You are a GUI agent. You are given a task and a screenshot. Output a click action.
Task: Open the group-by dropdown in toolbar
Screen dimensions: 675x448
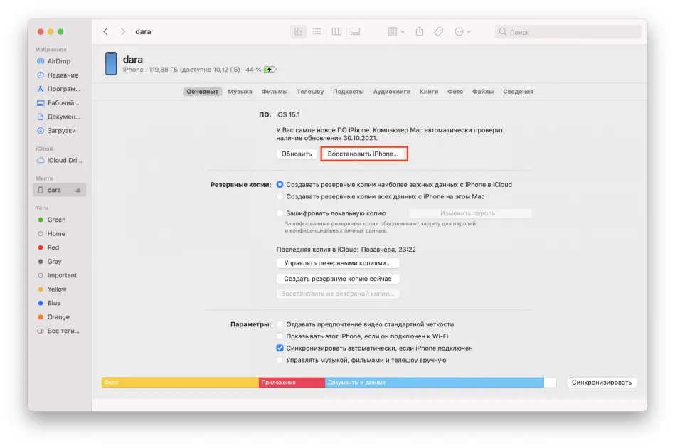pyautogui.click(x=396, y=31)
